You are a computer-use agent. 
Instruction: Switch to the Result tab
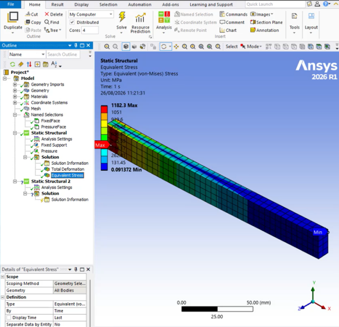pyautogui.click(x=57, y=4)
